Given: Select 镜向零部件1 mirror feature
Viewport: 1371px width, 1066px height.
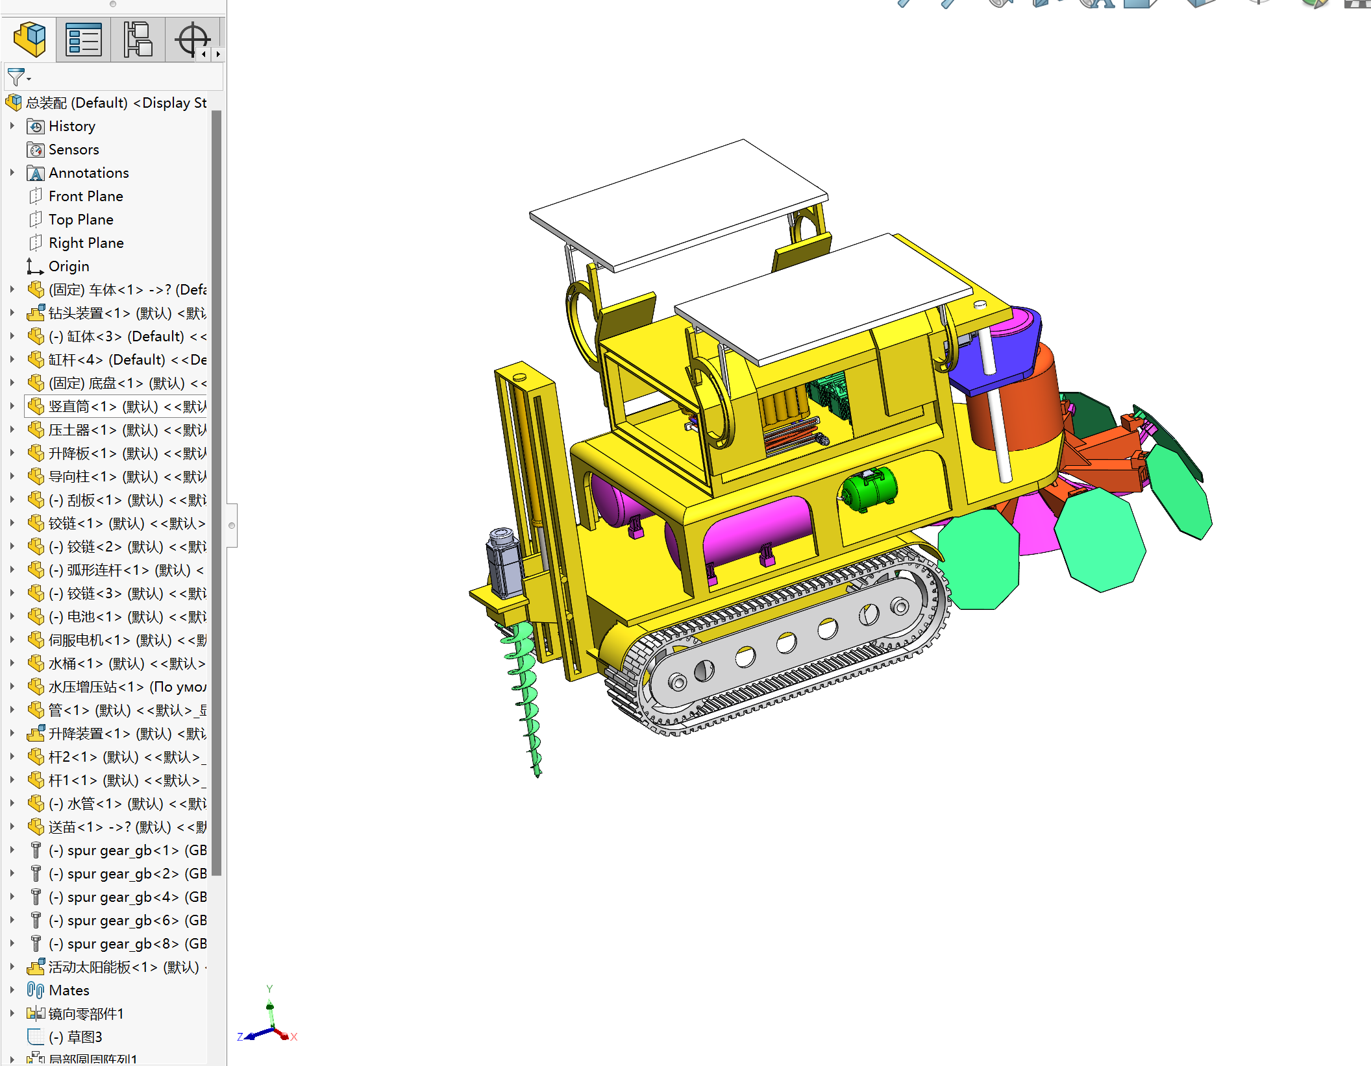Looking at the screenshot, I should [x=85, y=1013].
